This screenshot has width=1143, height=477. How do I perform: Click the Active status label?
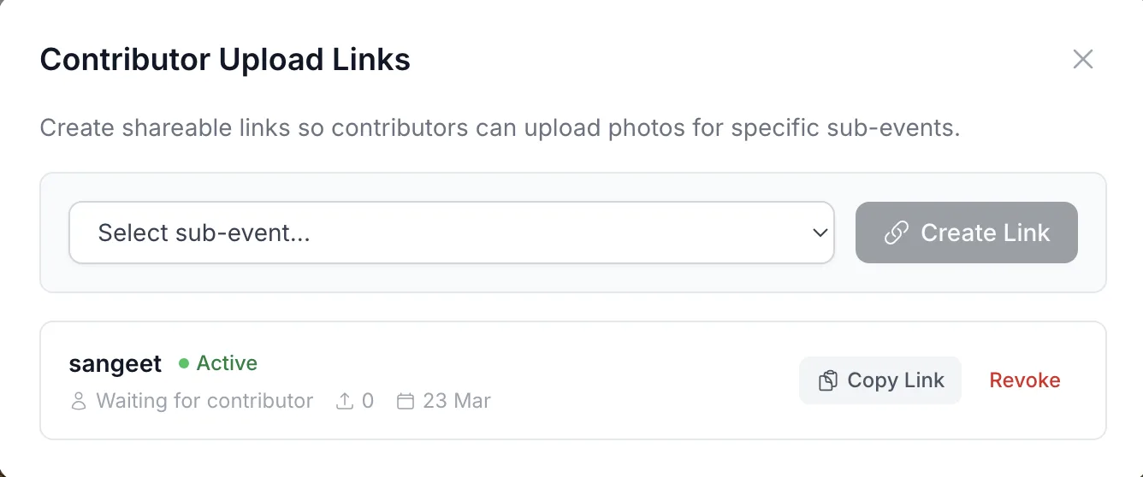pyautogui.click(x=227, y=363)
